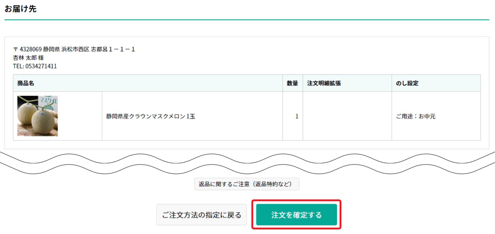Select product name 静岡県産クラウンマスクメロン 1玉
Viewport: 495px width, 234px height.
pos(151,116)
